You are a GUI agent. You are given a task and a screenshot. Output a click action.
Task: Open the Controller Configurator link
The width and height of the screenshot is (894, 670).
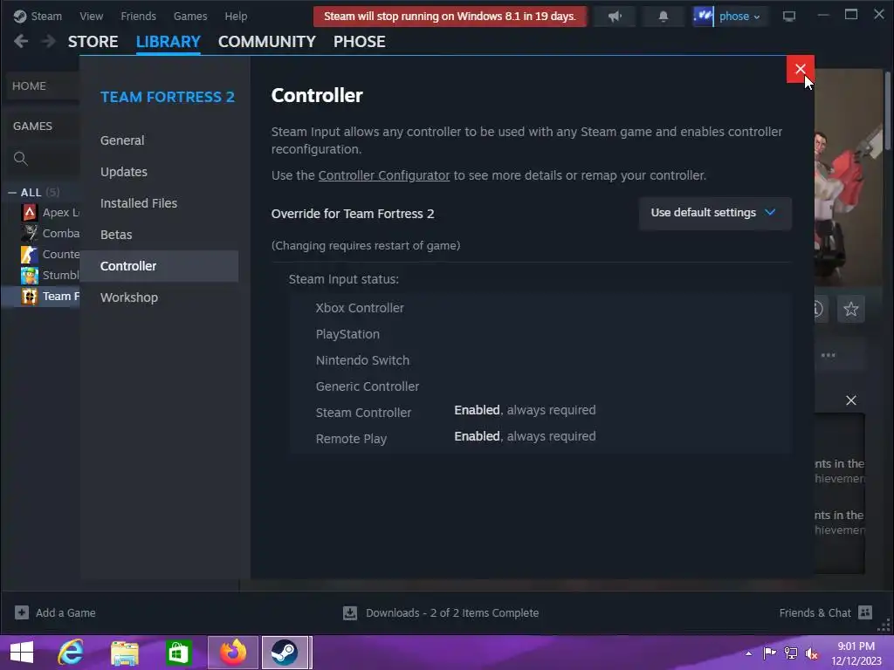pos(384,175)
